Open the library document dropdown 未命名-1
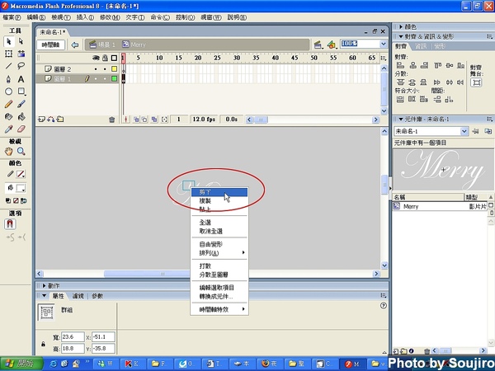The image size is (495, 371). click(x=464, y=131)
